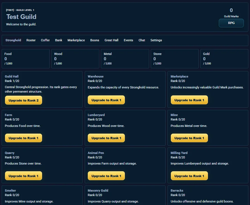Upgrade the Mine to Rank 1

189,138
